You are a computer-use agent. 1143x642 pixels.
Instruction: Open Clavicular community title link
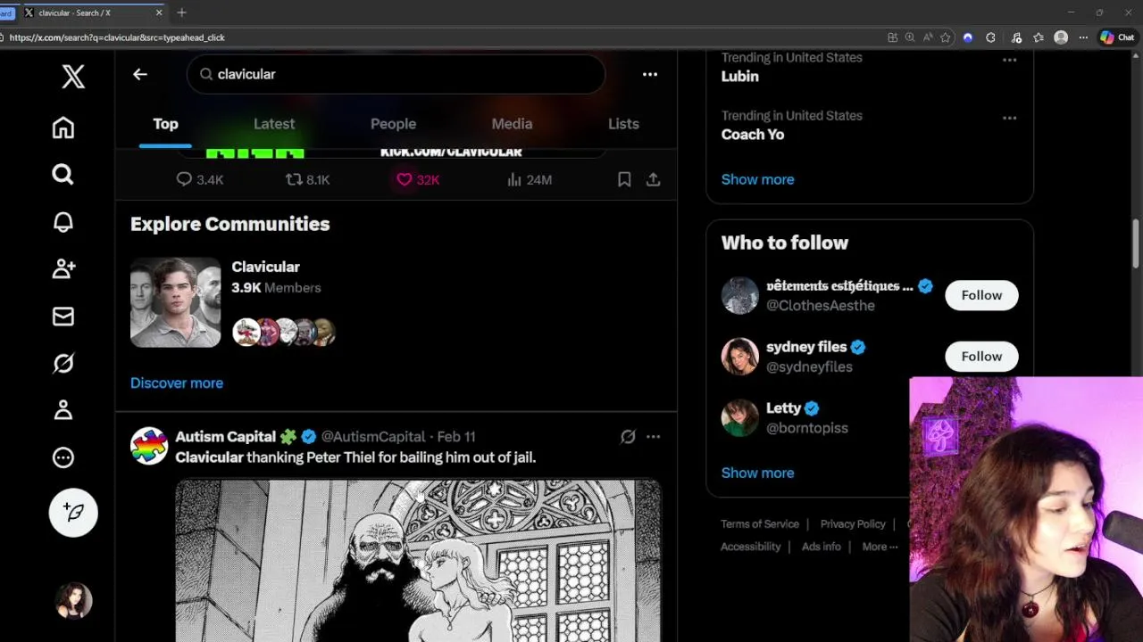pos(265,267)
